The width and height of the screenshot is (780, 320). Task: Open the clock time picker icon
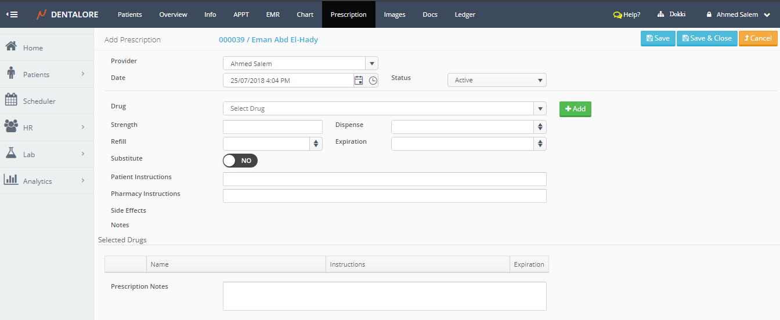pyautogui.click(x=373, y=81)
